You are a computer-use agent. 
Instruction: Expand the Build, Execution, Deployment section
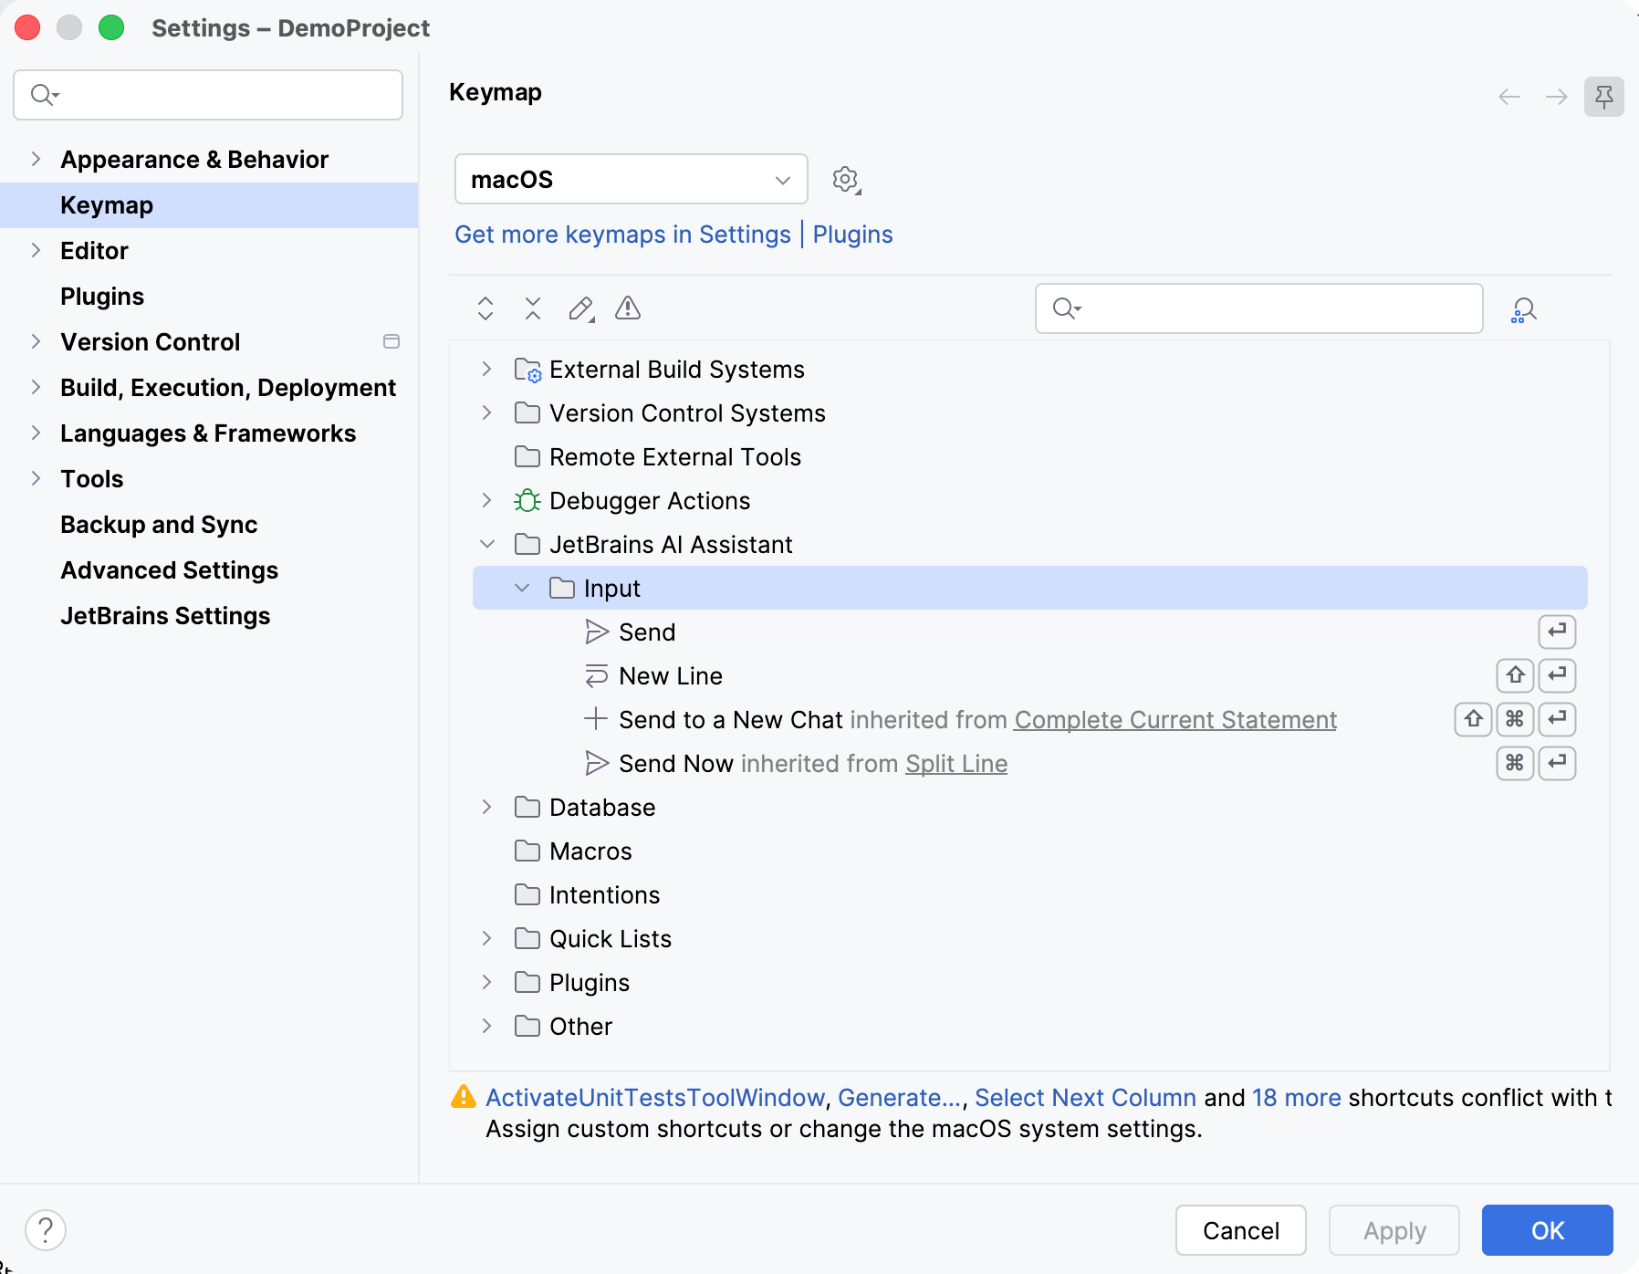click(36, 387)
